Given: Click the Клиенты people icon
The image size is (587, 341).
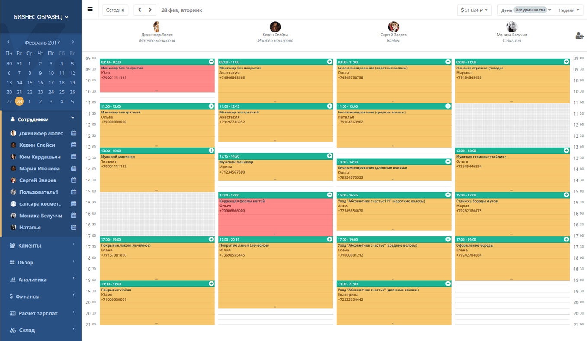Looking at the screenshot, I should point(13,245).
